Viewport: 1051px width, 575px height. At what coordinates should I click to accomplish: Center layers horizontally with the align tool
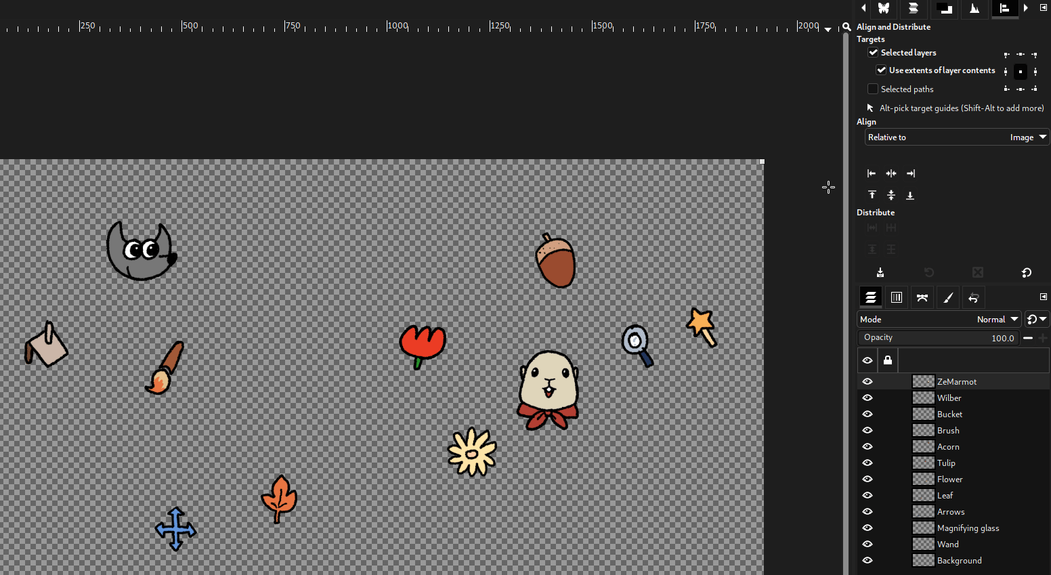[x=891, y=173]
